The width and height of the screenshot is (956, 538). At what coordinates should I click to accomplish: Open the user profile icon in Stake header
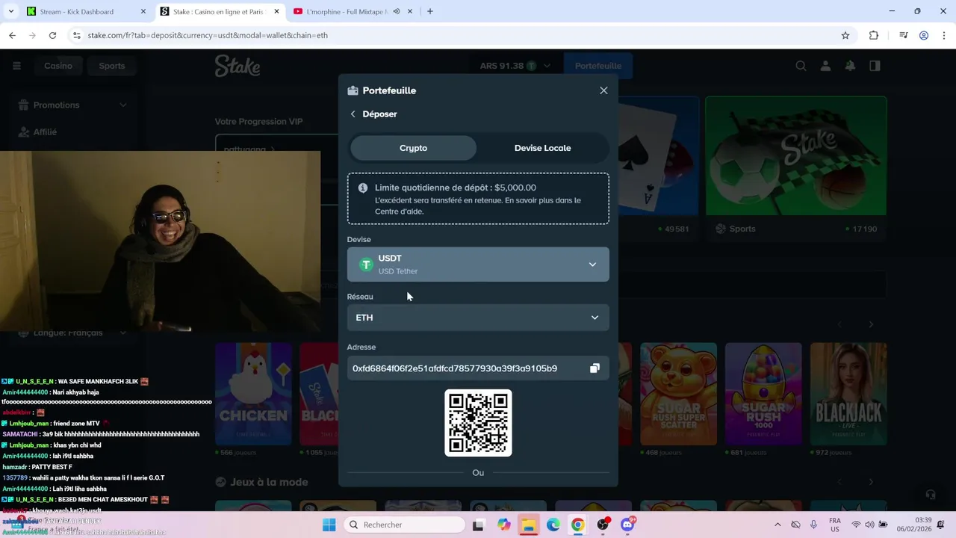tap(825, 66)
